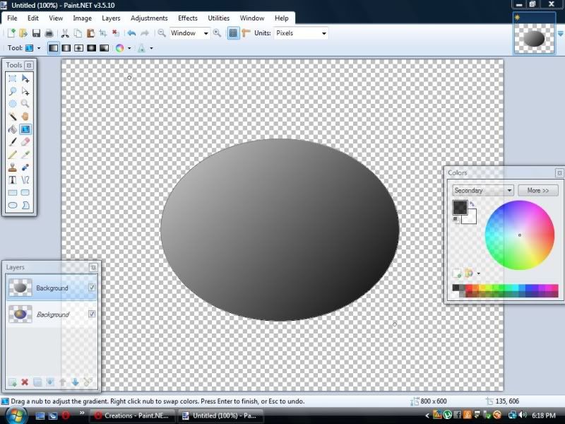Screen dimensions: 565x424
Task: Select the Freeform Shape tool
Action: pyautogui.click(x=25, y=205)
